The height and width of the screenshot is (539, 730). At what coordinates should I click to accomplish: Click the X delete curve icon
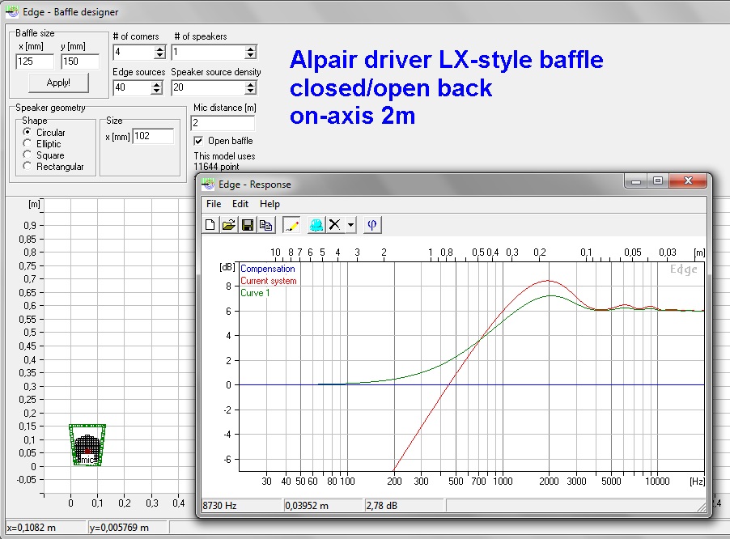(334, 225)
